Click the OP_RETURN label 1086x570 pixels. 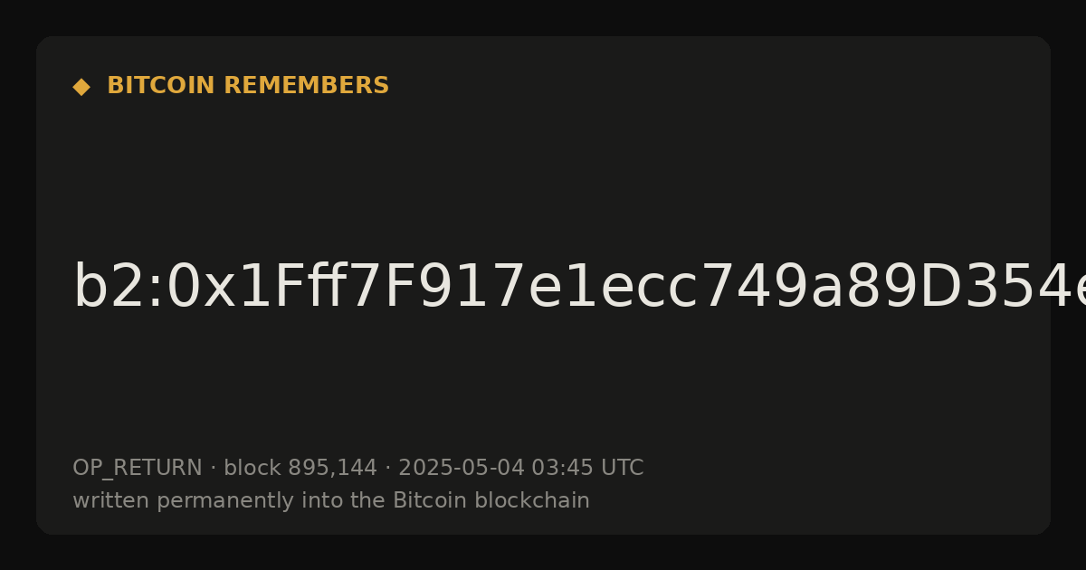pos(138,469)
